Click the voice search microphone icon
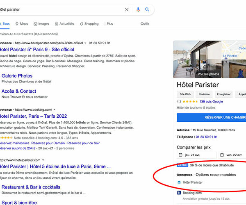246x205 pixels. click(x=138, y=9)
